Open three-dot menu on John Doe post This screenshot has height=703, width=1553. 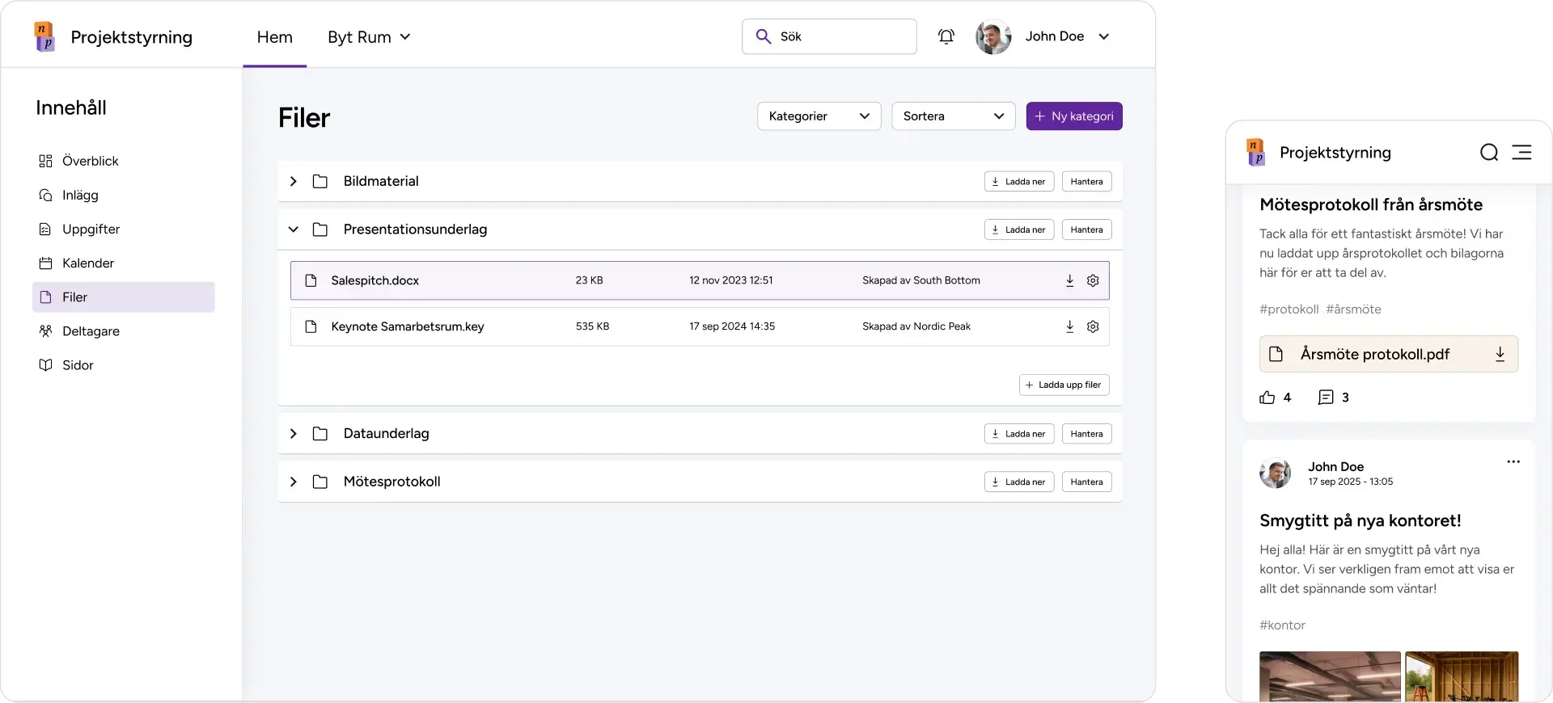[x=1513, y=462]
